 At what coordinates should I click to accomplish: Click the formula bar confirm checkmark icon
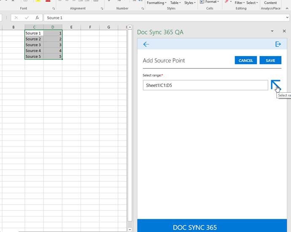27,18
